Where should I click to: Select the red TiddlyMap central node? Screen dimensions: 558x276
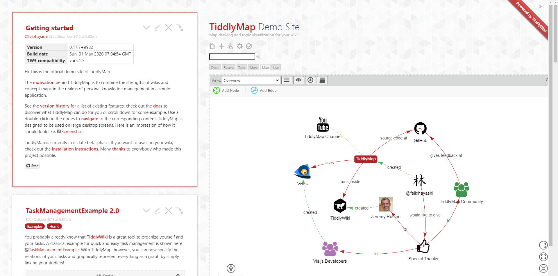point(366,159)
